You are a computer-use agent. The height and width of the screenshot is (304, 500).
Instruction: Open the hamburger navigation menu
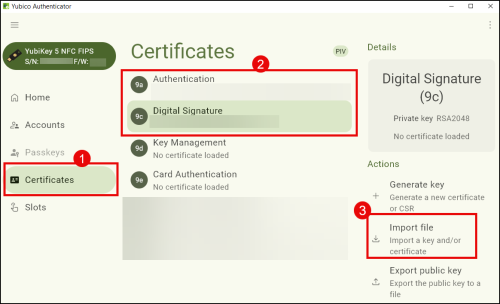pos(14,25)
